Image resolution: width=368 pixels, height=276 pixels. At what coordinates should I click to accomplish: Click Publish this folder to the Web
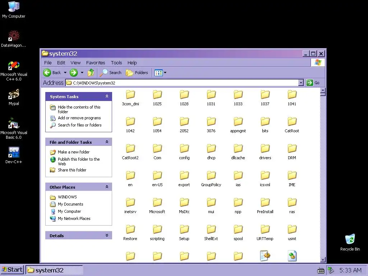click(x=79, y=161)
